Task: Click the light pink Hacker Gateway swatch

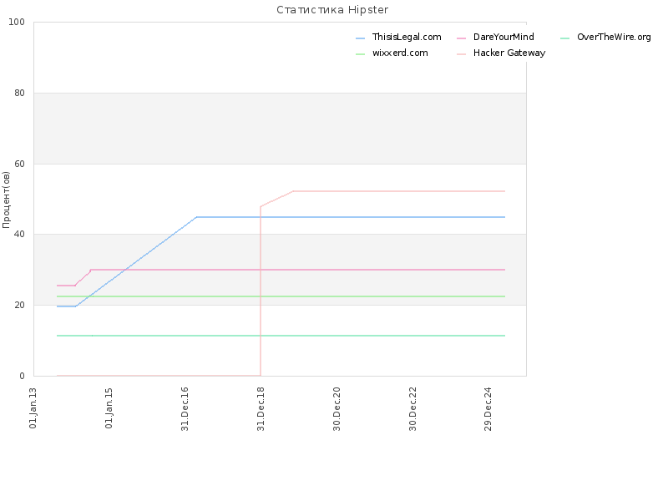Action: click(462, 54)
